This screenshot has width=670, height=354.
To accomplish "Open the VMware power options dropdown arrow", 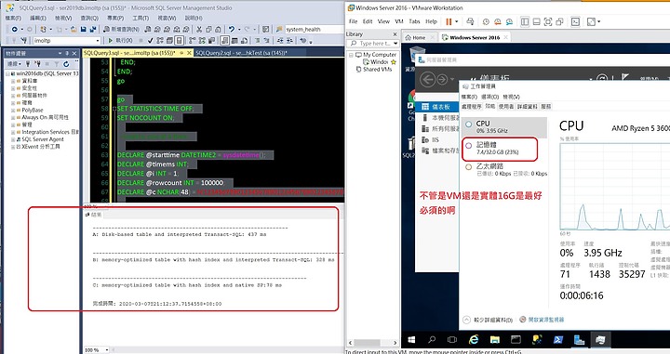I will tap(457, 21).
